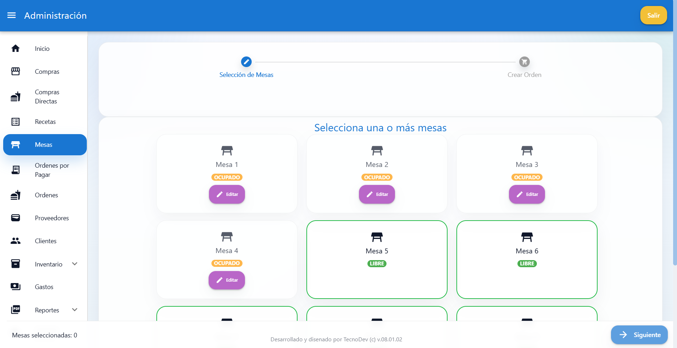This screenshot has height=348, width=677.
Task: Go to Inicio in the sidebar
Action: pos(45,48)
